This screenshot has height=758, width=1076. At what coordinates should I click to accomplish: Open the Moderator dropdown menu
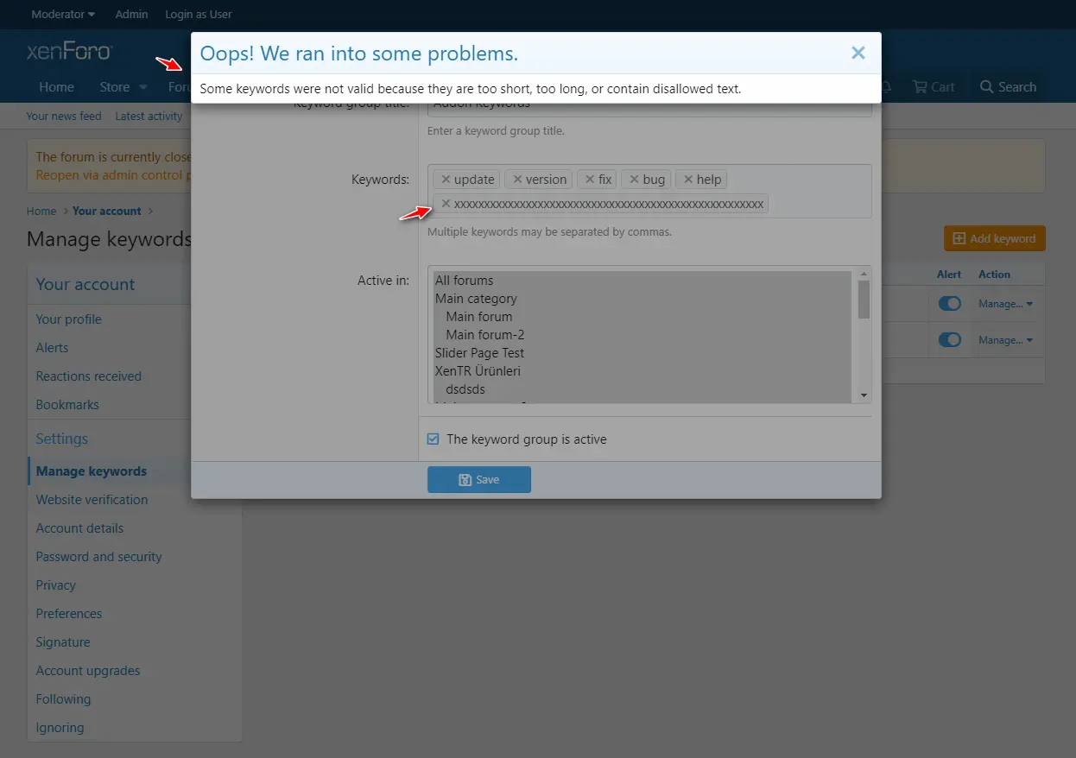click(63, 14)
